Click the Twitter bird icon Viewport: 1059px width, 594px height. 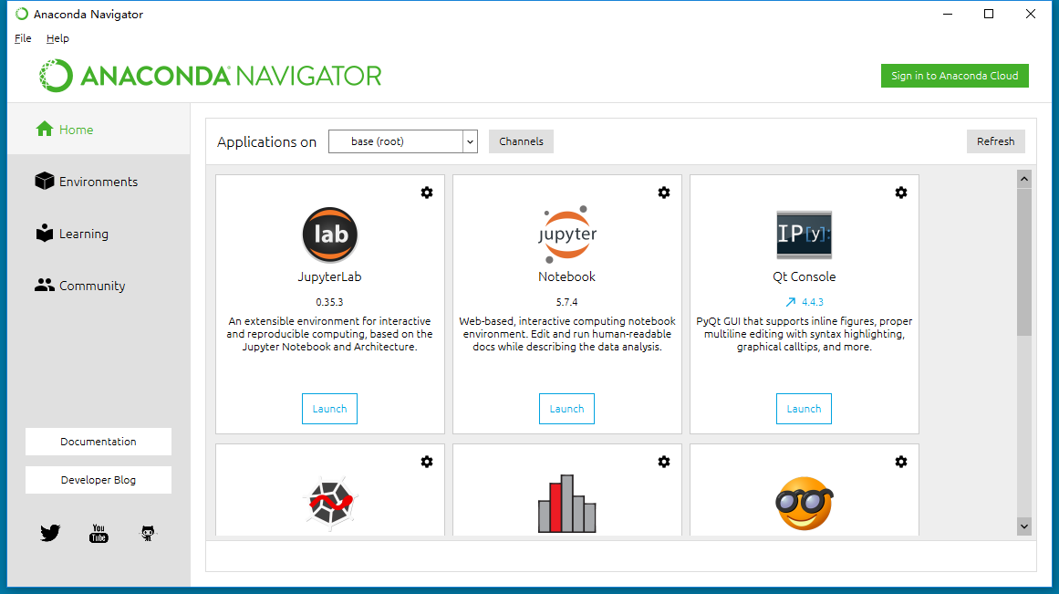[50, 534]
